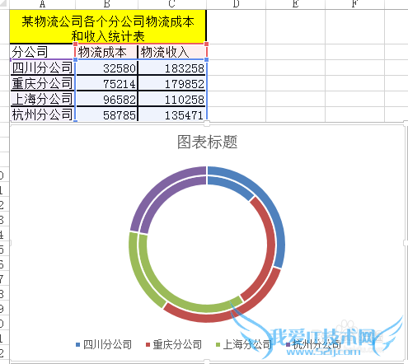Select the 杭州分公司 cell
Viewport: 408px width, 364px height.
tap(42, 114)
